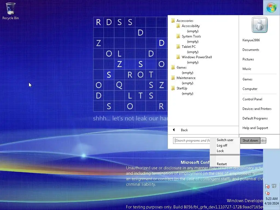Open Devices and Printers
Screen dimensions: 280x210
coord(257,109)
